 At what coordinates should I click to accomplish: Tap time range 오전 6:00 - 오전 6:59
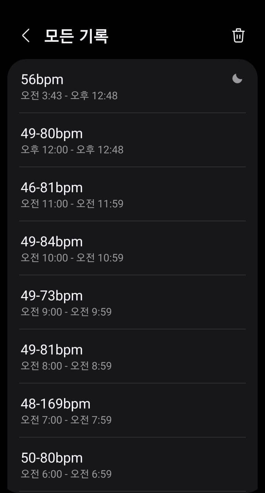[66, 473]
